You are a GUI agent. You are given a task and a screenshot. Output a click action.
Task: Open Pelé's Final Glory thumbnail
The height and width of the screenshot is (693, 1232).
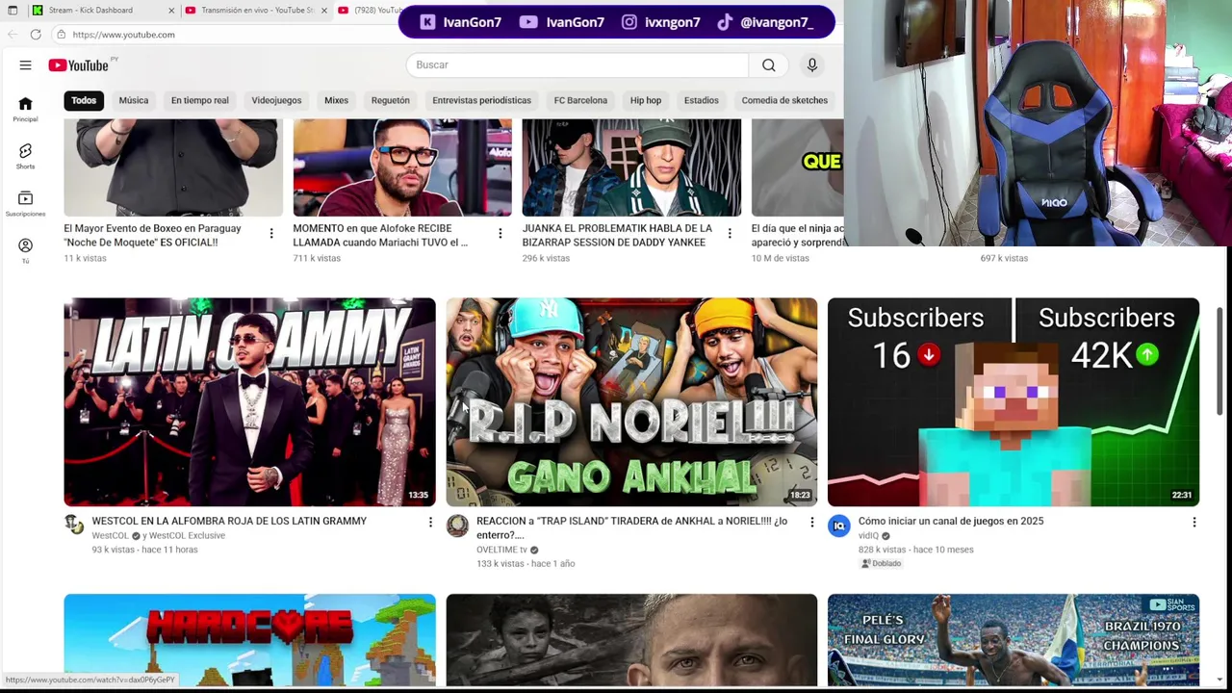[x=1014, y=640]
